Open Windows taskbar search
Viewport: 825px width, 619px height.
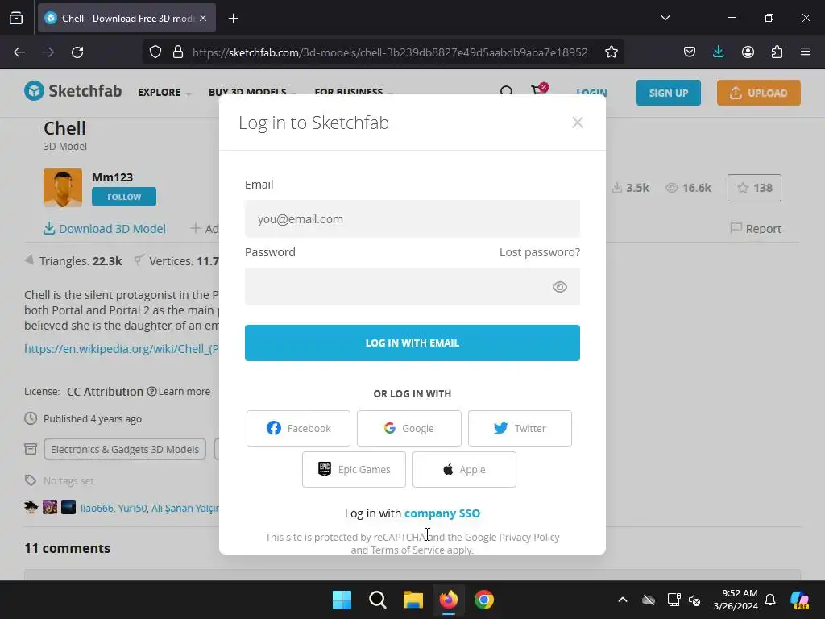click(378, 600)
